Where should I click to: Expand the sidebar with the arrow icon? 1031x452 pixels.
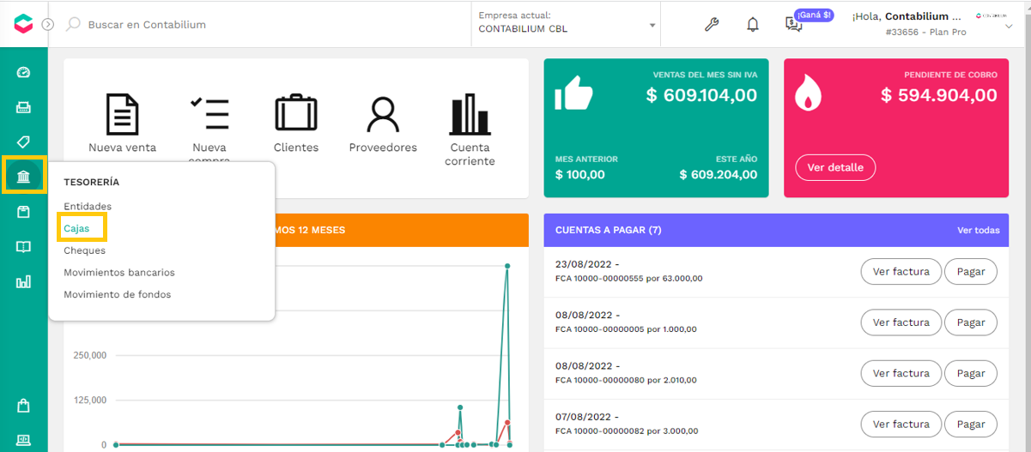pos(48,25)
